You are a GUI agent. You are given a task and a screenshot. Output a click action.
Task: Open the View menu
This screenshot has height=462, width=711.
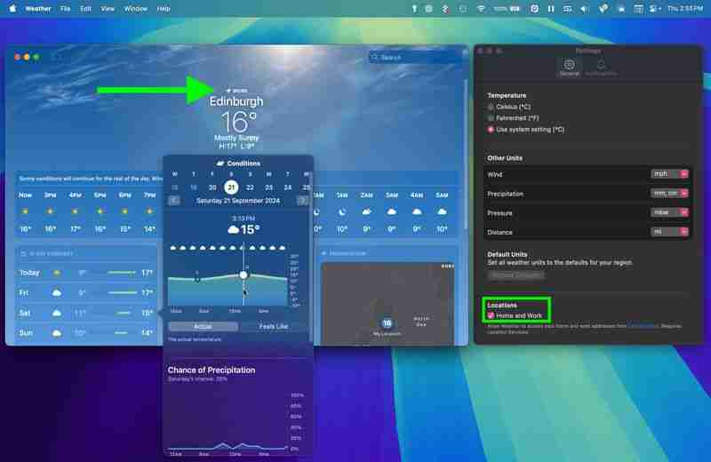click(x=108, y=9)
